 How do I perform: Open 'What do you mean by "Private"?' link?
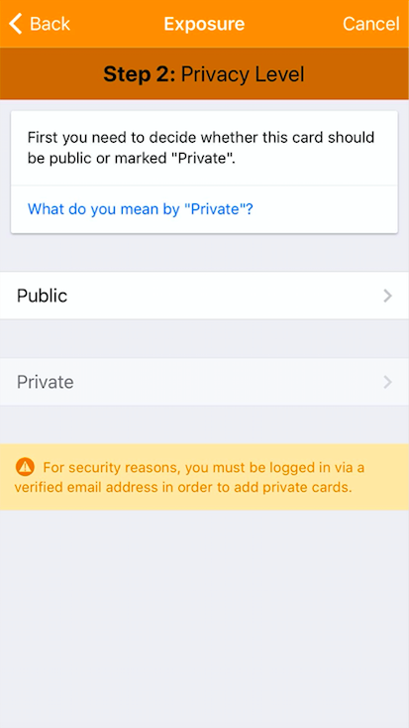coord(141,209)
